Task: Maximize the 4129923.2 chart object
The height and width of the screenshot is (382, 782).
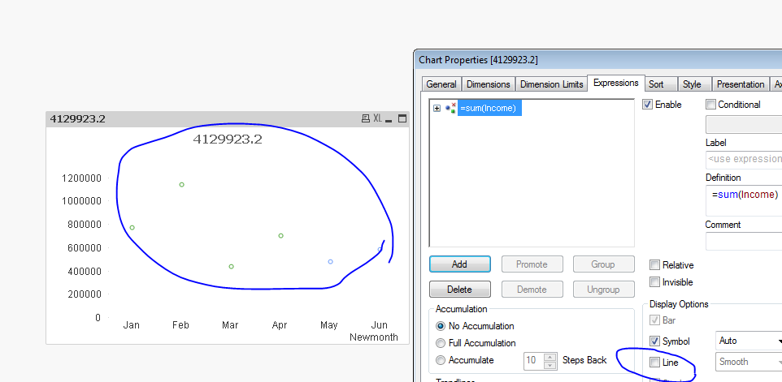Action: (402, 118)
